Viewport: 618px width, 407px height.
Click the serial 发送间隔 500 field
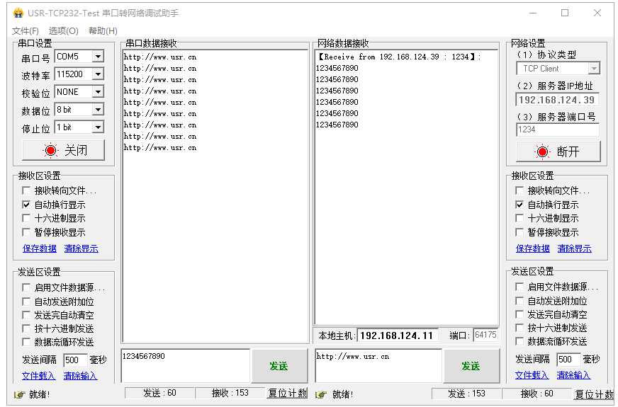(75, 360)
